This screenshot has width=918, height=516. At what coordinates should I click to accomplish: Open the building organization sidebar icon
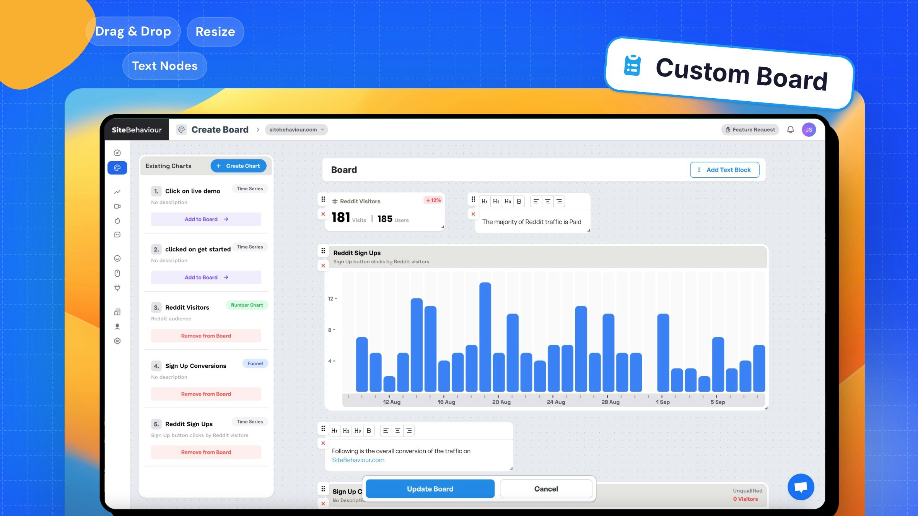pyautogui.click(x=117, y=312)
